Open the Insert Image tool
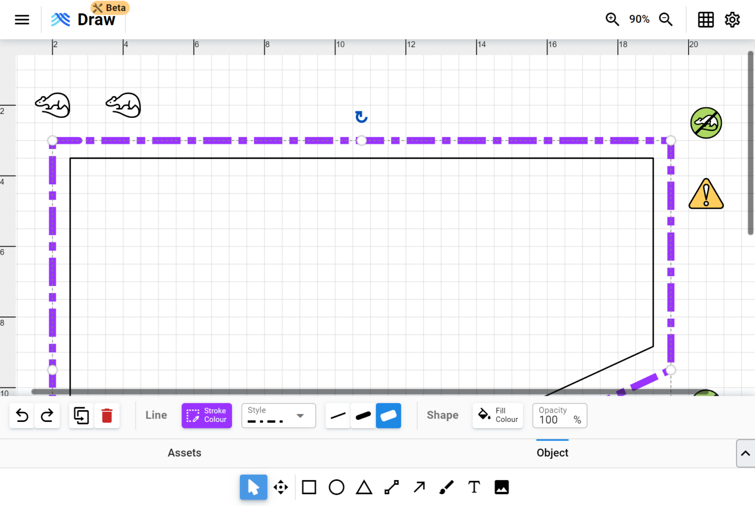 [501, 487]
